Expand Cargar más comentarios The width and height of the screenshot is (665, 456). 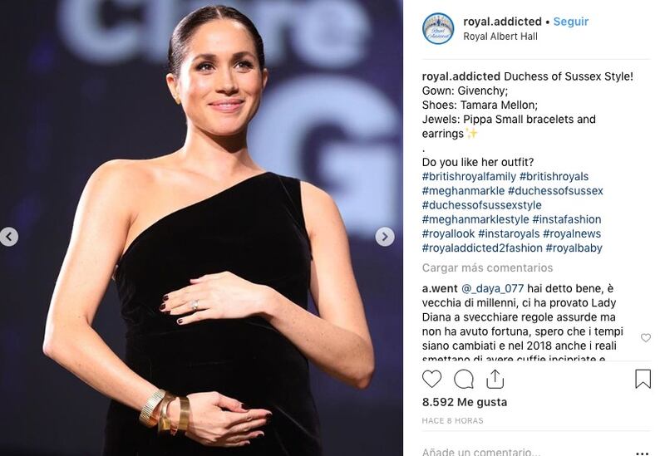tap(487, 267)
